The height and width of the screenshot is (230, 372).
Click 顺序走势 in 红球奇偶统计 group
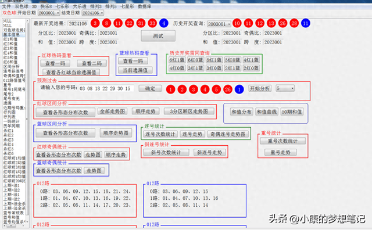pyautogui.click(x=116, y=154)
